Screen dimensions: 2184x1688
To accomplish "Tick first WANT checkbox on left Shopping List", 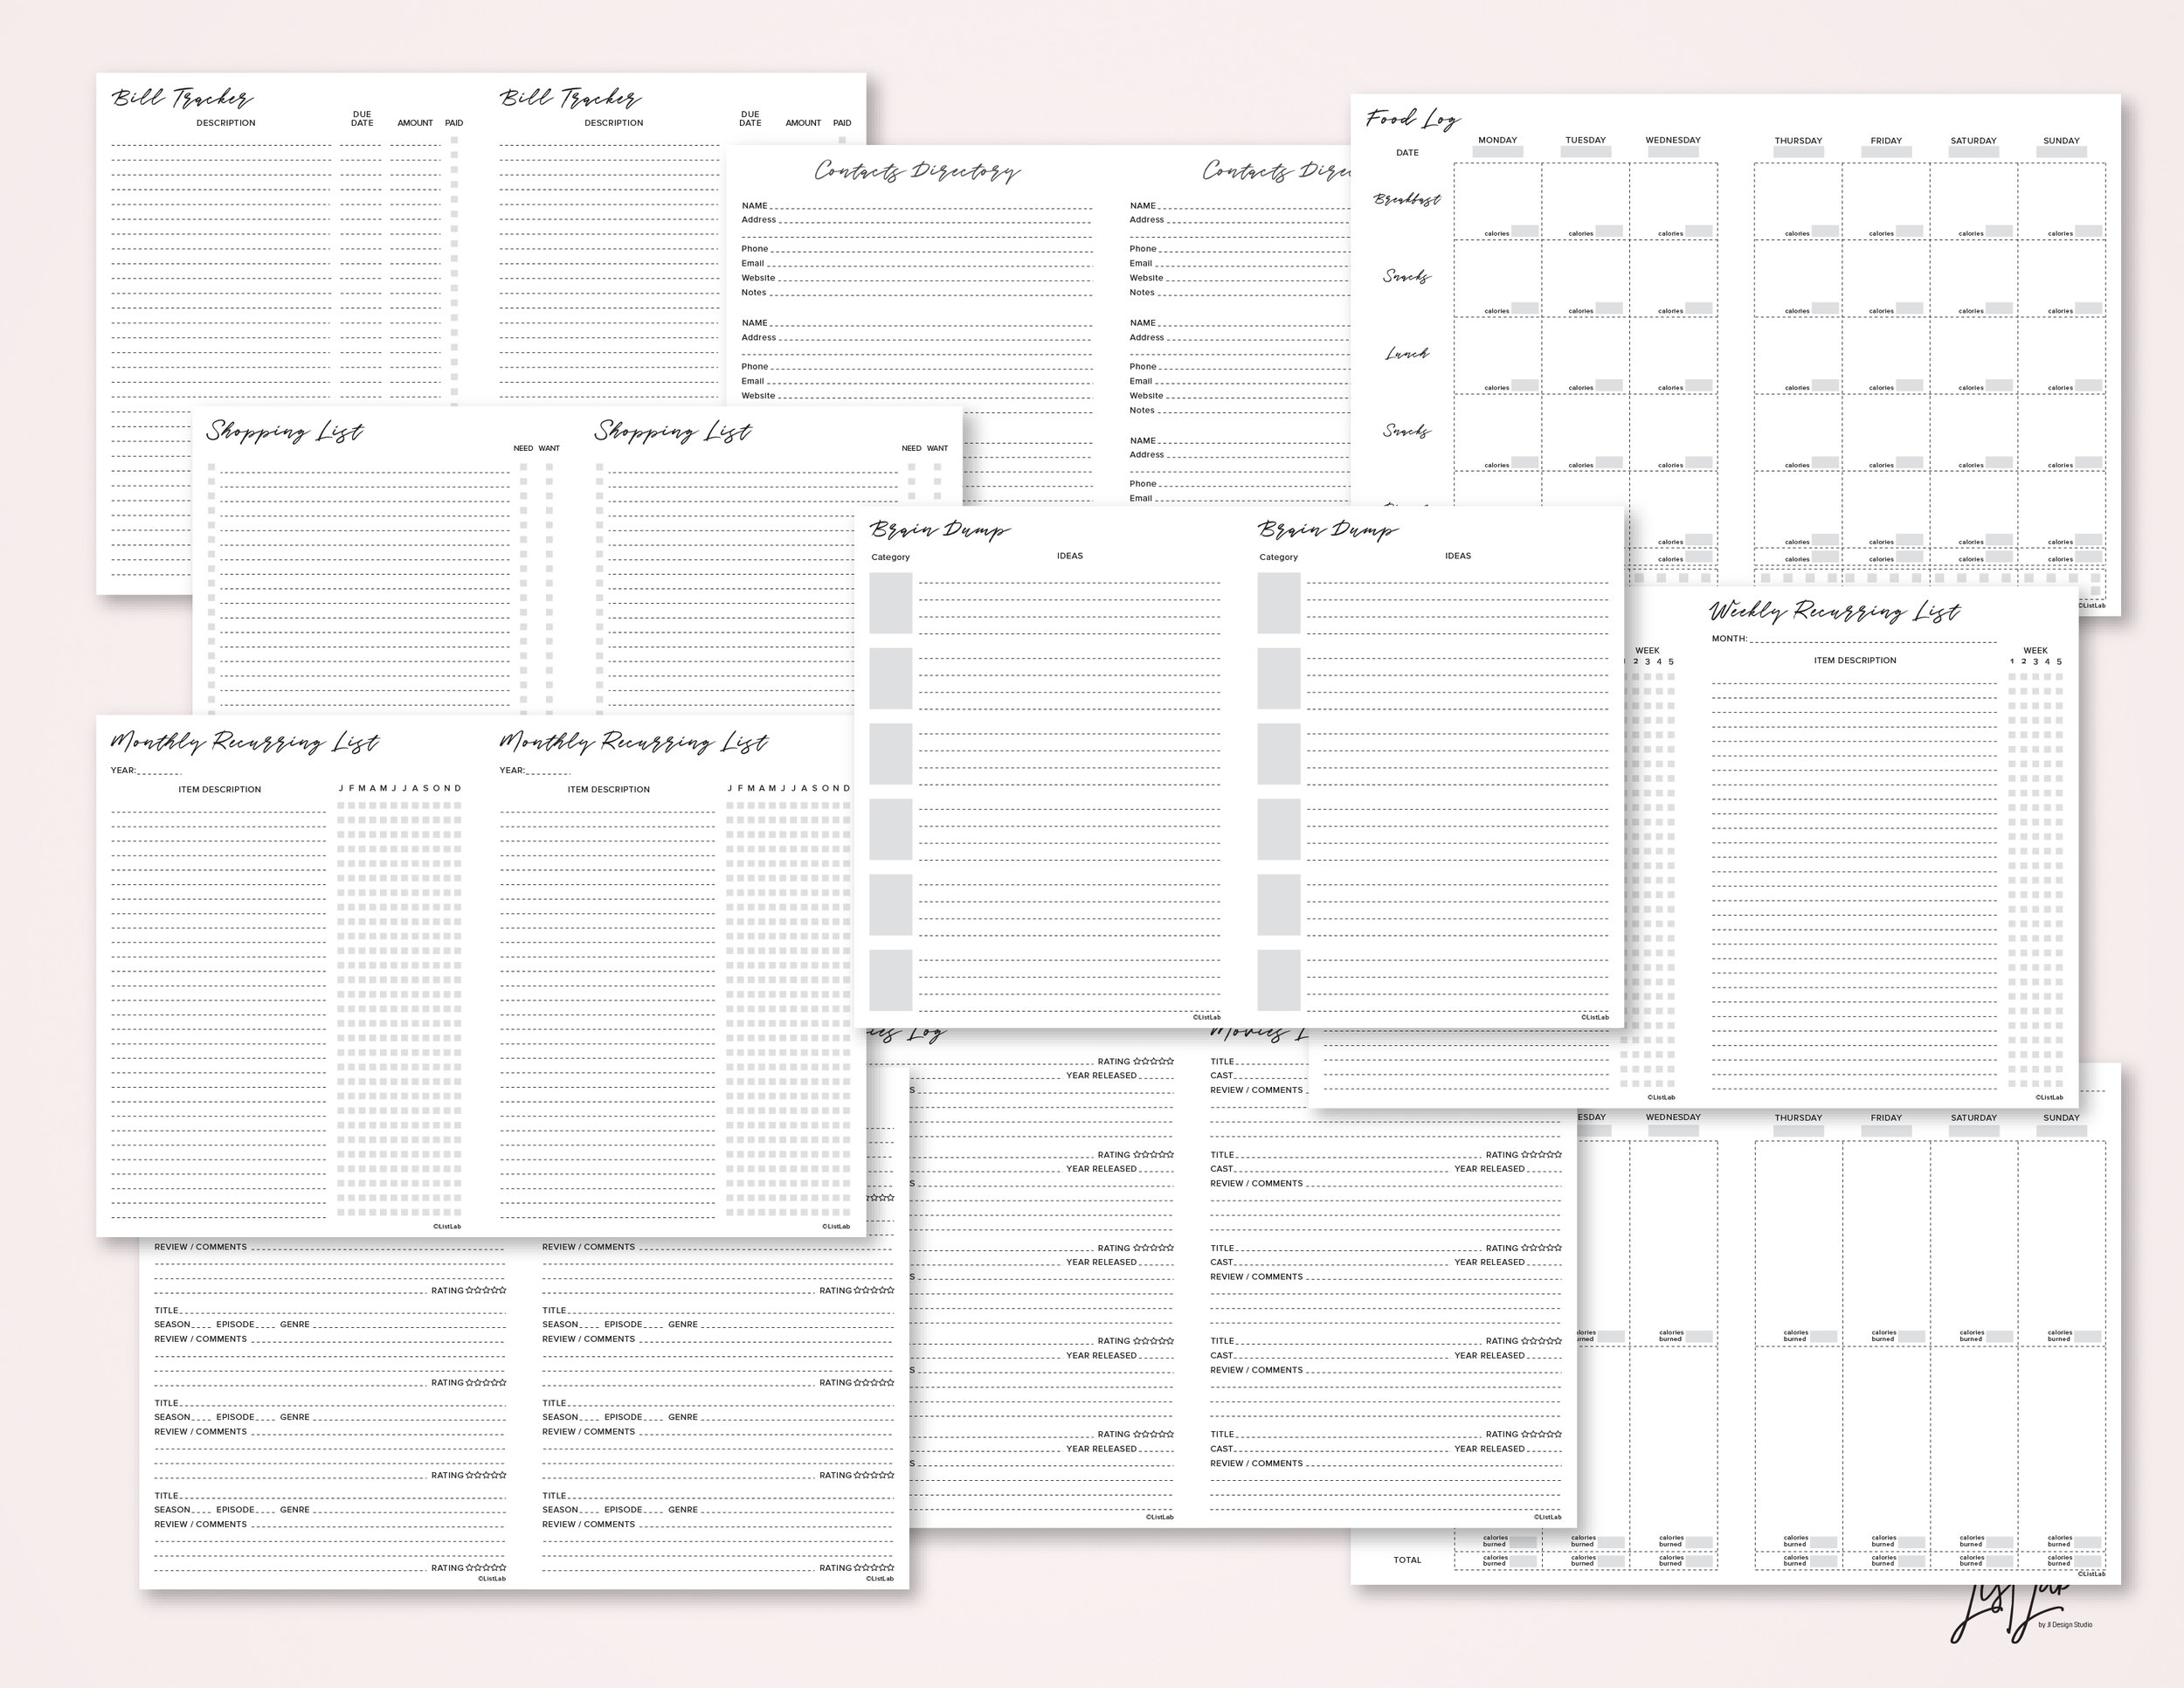I will click(549, 467).
